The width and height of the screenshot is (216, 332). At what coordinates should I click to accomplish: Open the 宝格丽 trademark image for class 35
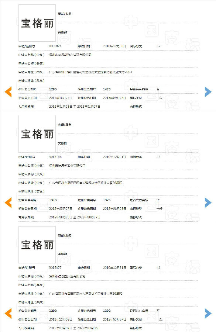pos(37,23)
